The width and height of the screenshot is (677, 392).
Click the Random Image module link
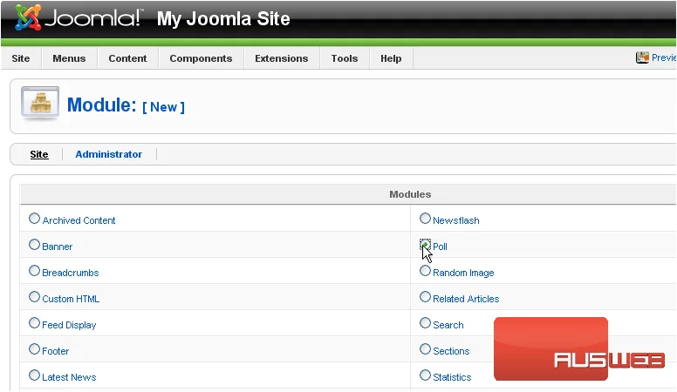pos(464,273)
